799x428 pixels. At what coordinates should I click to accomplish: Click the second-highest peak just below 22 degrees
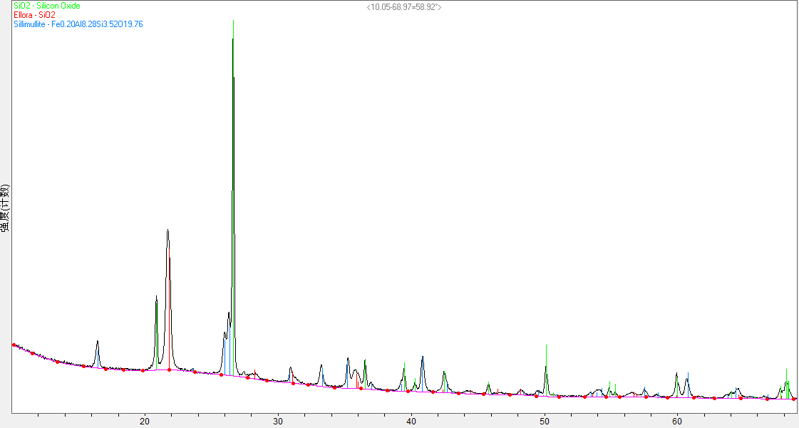coord(167,230)
